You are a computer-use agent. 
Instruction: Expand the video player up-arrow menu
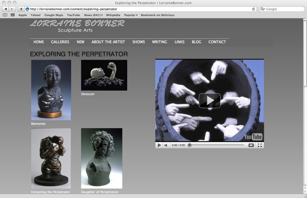[251, 145]
